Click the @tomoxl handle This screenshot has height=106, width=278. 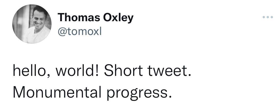[x=80, y=32]
